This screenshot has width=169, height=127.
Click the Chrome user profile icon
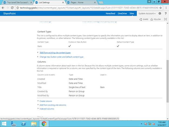[149, 1]
